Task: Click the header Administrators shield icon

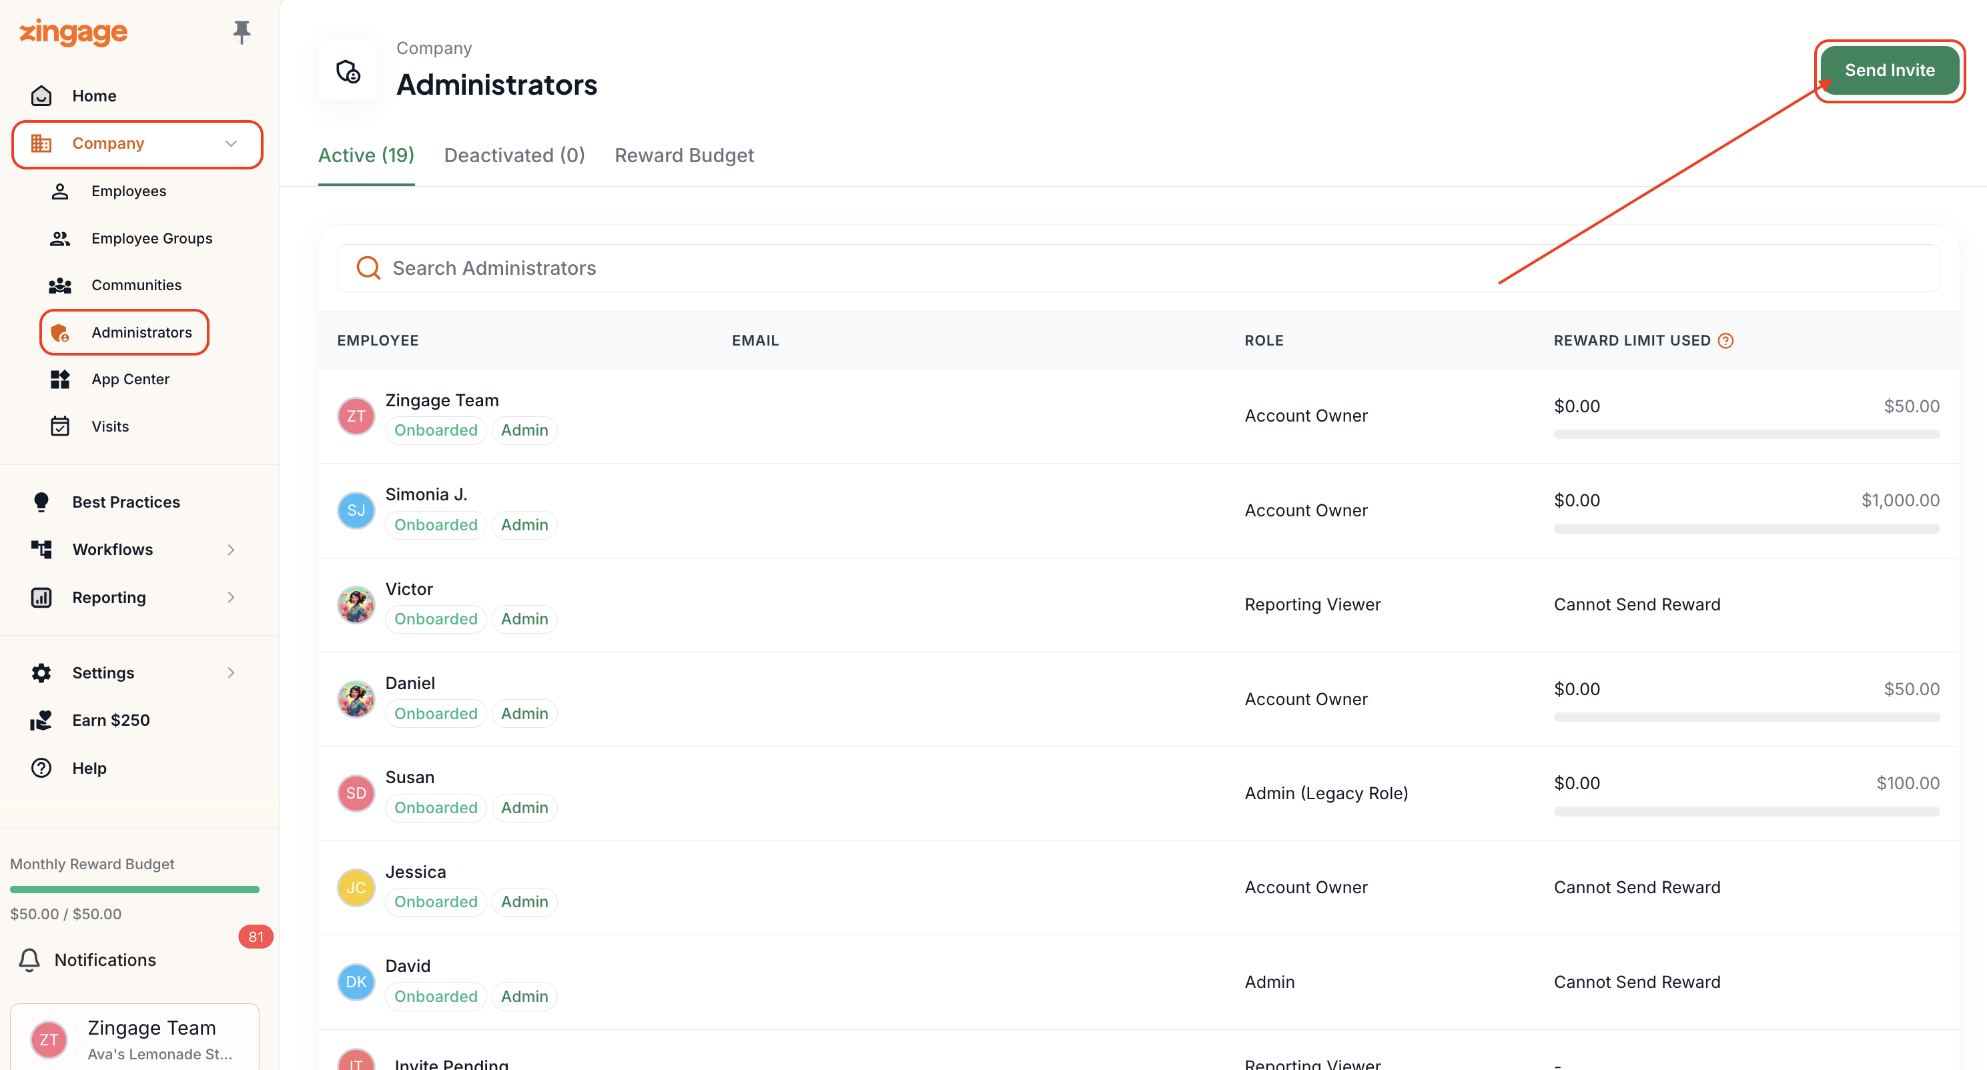Action: (x=348, y=71)
